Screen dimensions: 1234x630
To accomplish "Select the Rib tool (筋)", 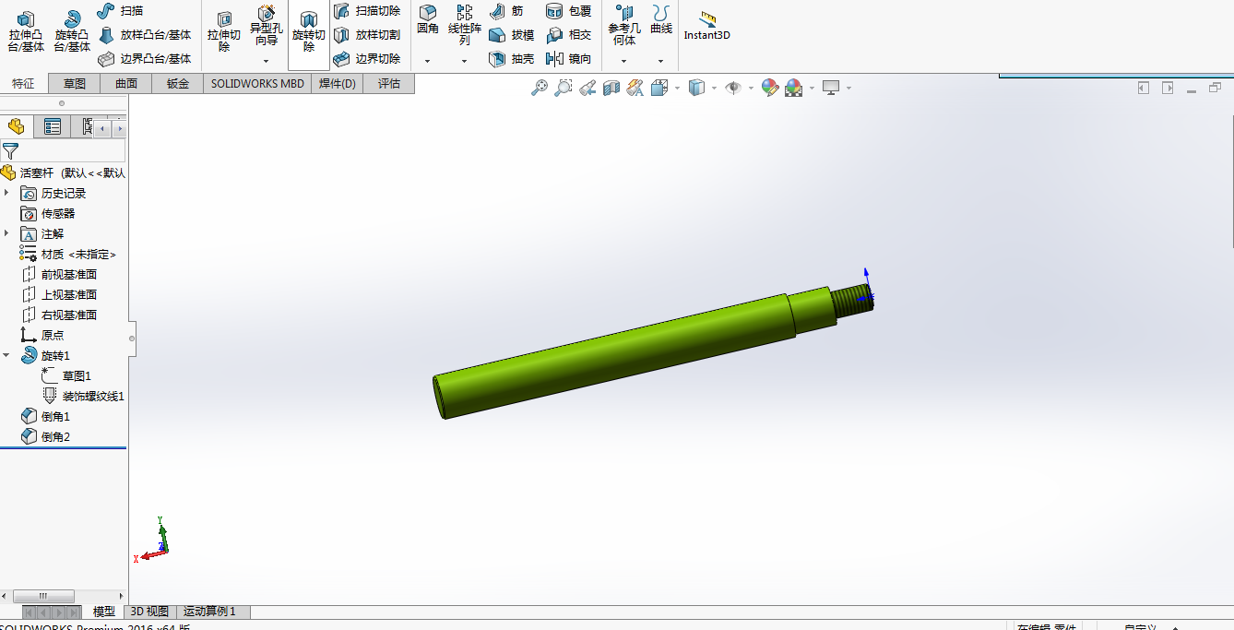I will click(x=506, y=10).
